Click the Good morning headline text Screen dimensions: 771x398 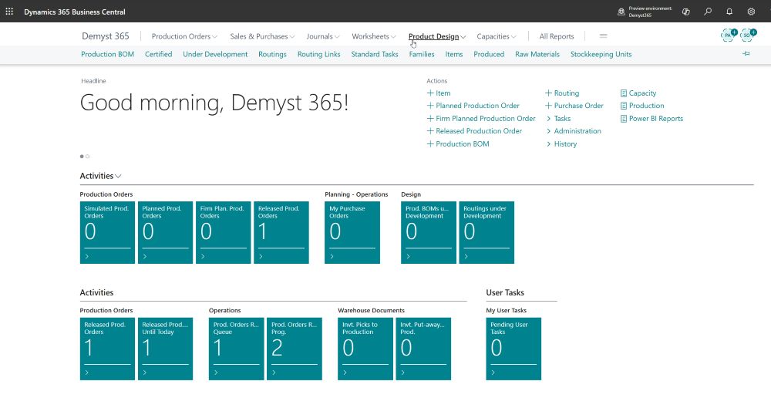214,103
